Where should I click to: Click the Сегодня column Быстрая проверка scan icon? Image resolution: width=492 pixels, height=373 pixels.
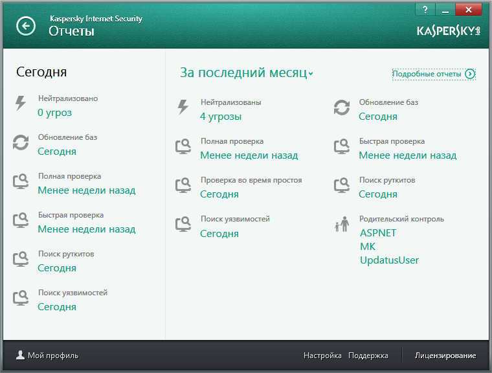21,220
